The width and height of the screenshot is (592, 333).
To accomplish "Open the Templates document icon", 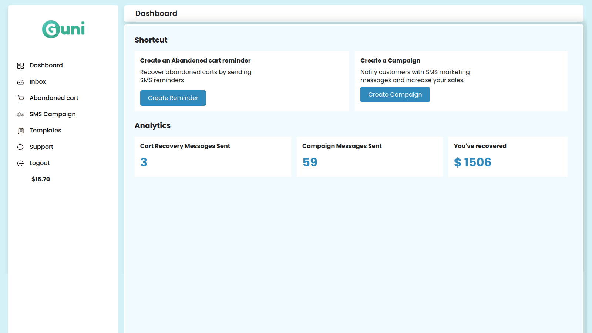I will [20, 131].
